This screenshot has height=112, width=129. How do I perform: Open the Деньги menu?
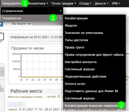(x=101, y=4)
